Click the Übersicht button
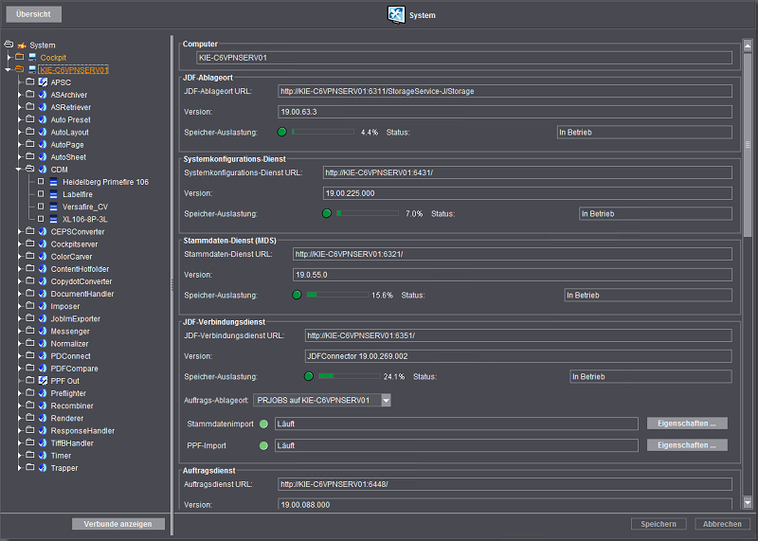The width and height of the screenshot is (758, 541). coord(33,15)
